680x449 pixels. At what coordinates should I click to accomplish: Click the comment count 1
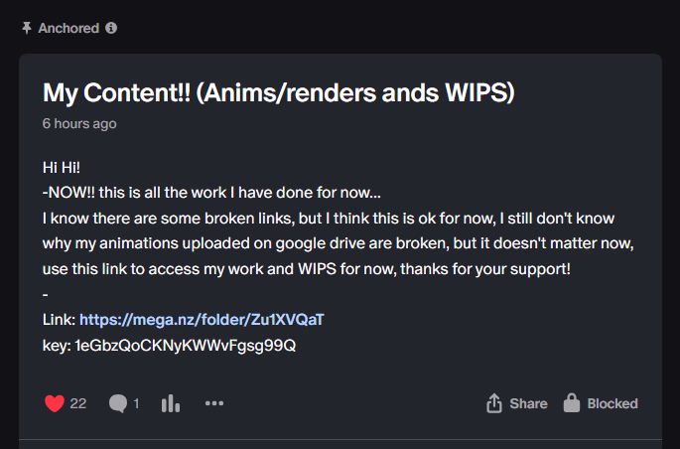136,403
